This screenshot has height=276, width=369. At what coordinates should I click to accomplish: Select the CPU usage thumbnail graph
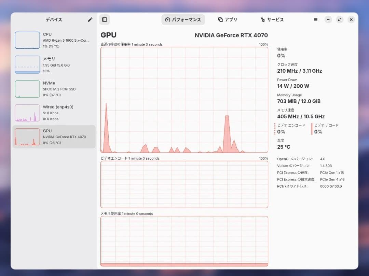click(27, 40)
